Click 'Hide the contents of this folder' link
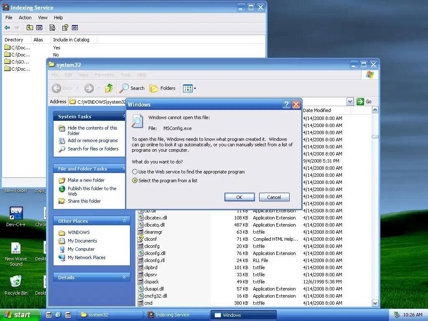Screen dimensions: 428x321 pyautogui.click(x=92, y=130)
